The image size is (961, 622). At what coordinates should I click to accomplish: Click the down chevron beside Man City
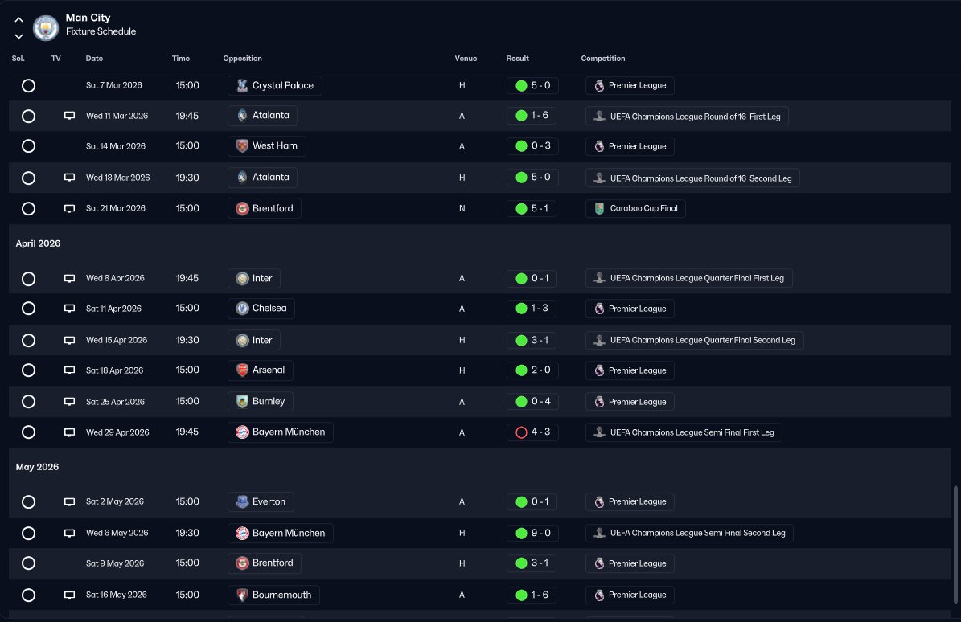18,36
